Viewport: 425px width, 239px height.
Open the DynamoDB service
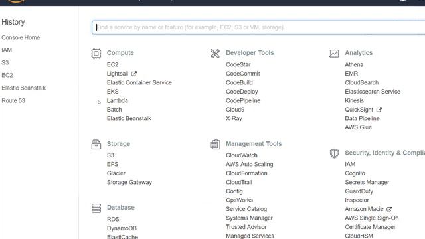click(x=122, y=228)
